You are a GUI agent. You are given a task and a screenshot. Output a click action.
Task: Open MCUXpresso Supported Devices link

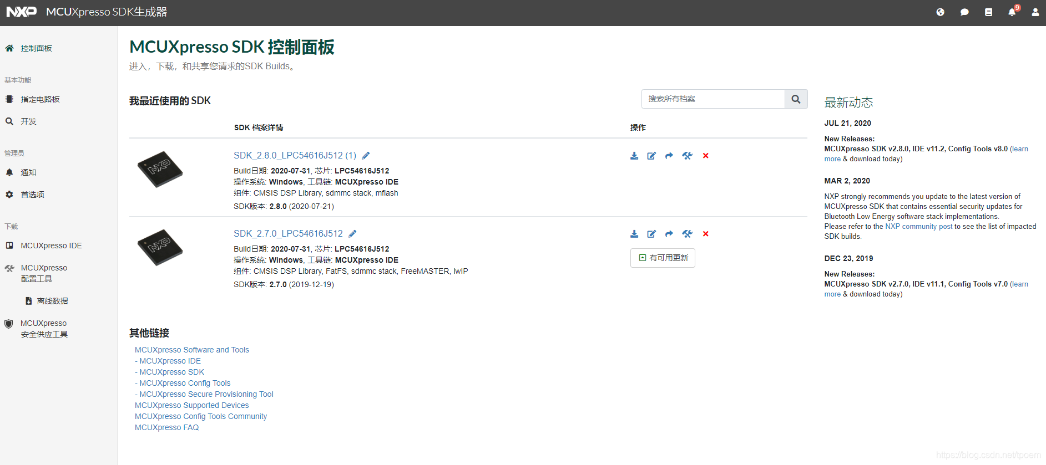pyautogui.click(x=192, y=405)
